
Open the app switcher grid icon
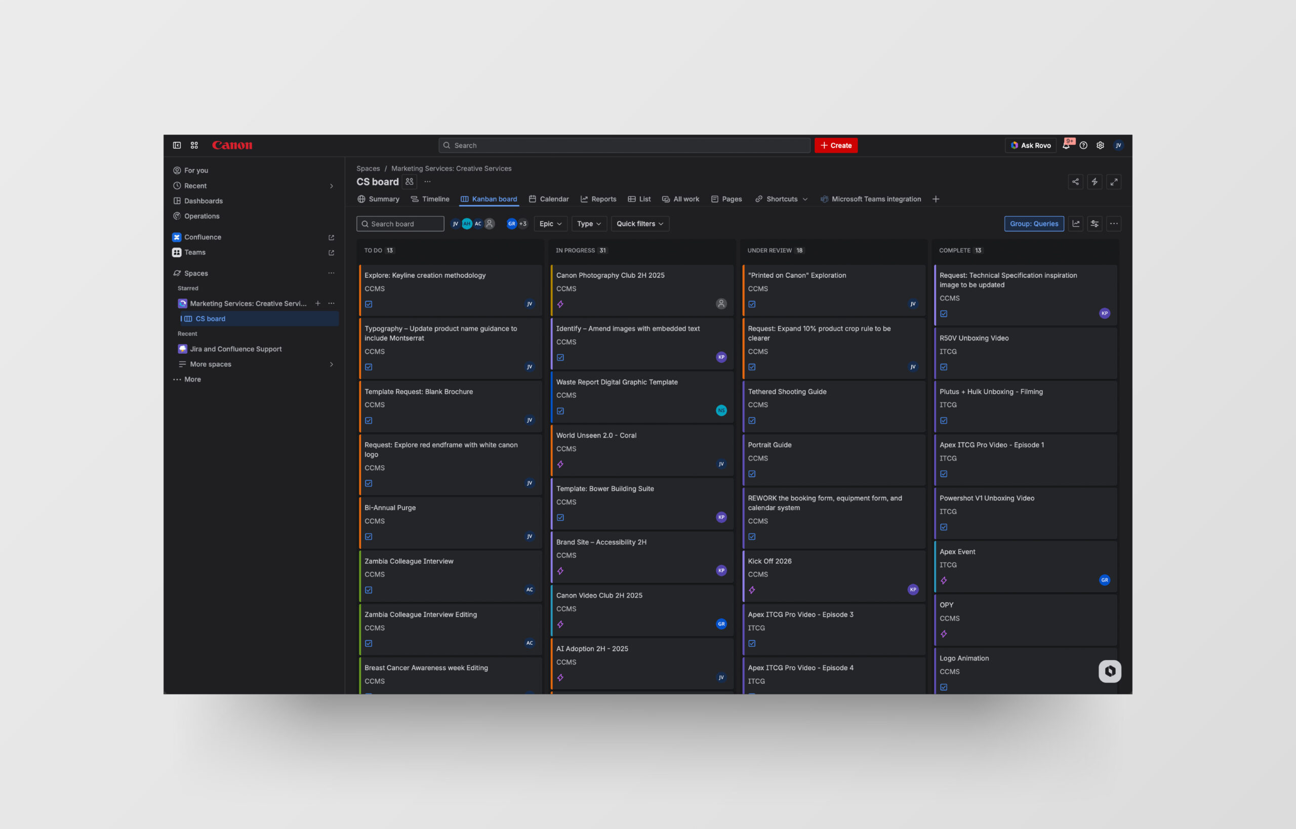pos(194,145)
